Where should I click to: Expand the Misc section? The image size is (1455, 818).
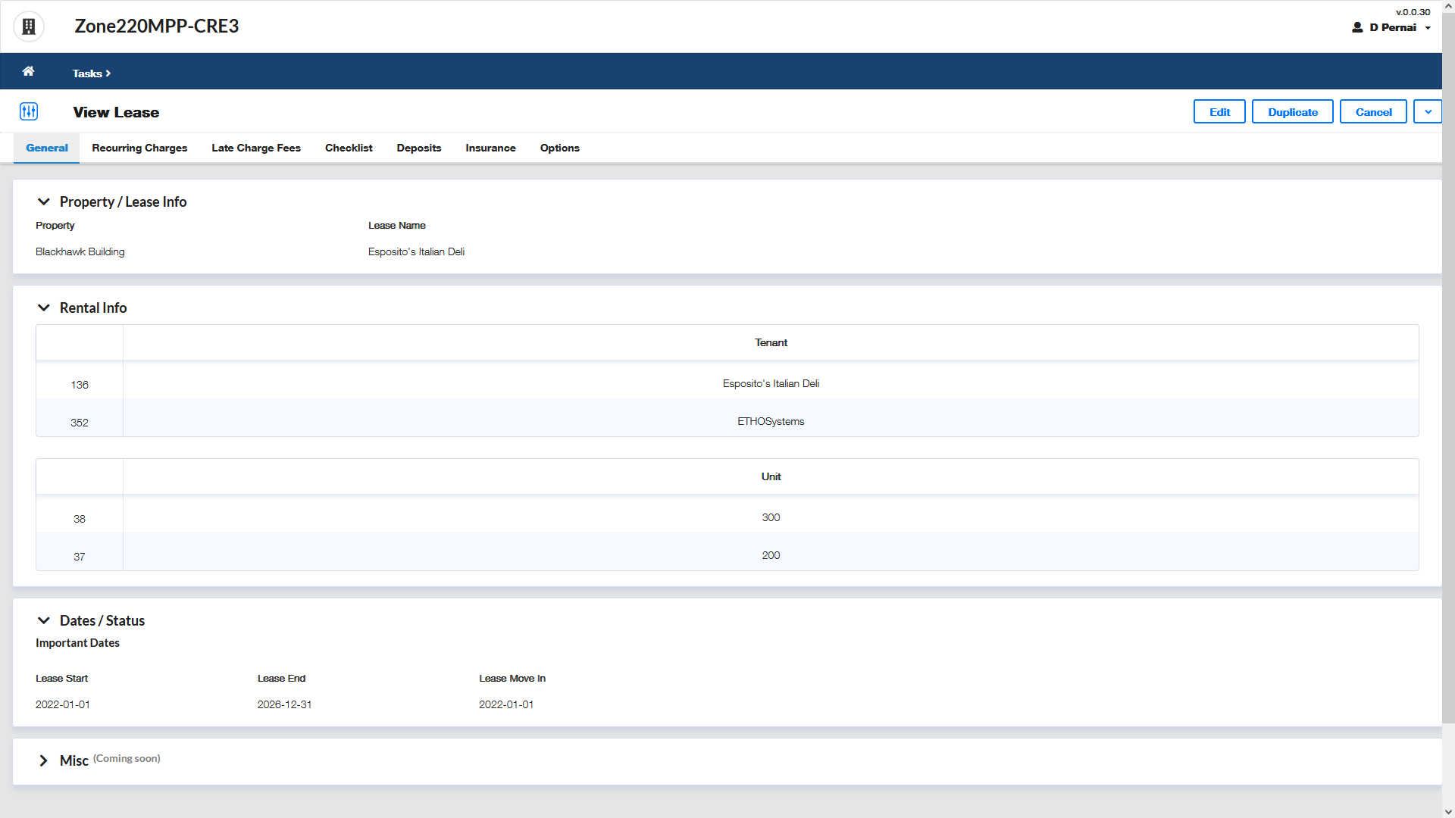click(x=44, y=760)
